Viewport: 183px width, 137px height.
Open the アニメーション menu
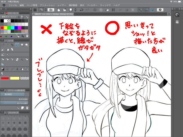tap(47, 5)
